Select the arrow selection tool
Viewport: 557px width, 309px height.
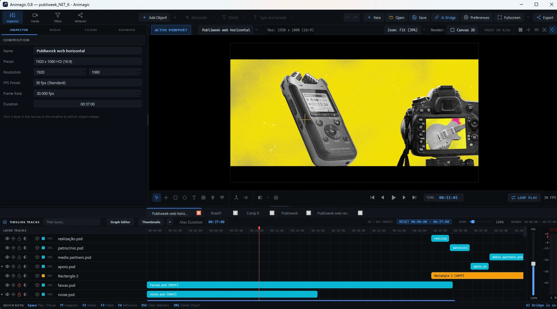click(x=156, y=198)
